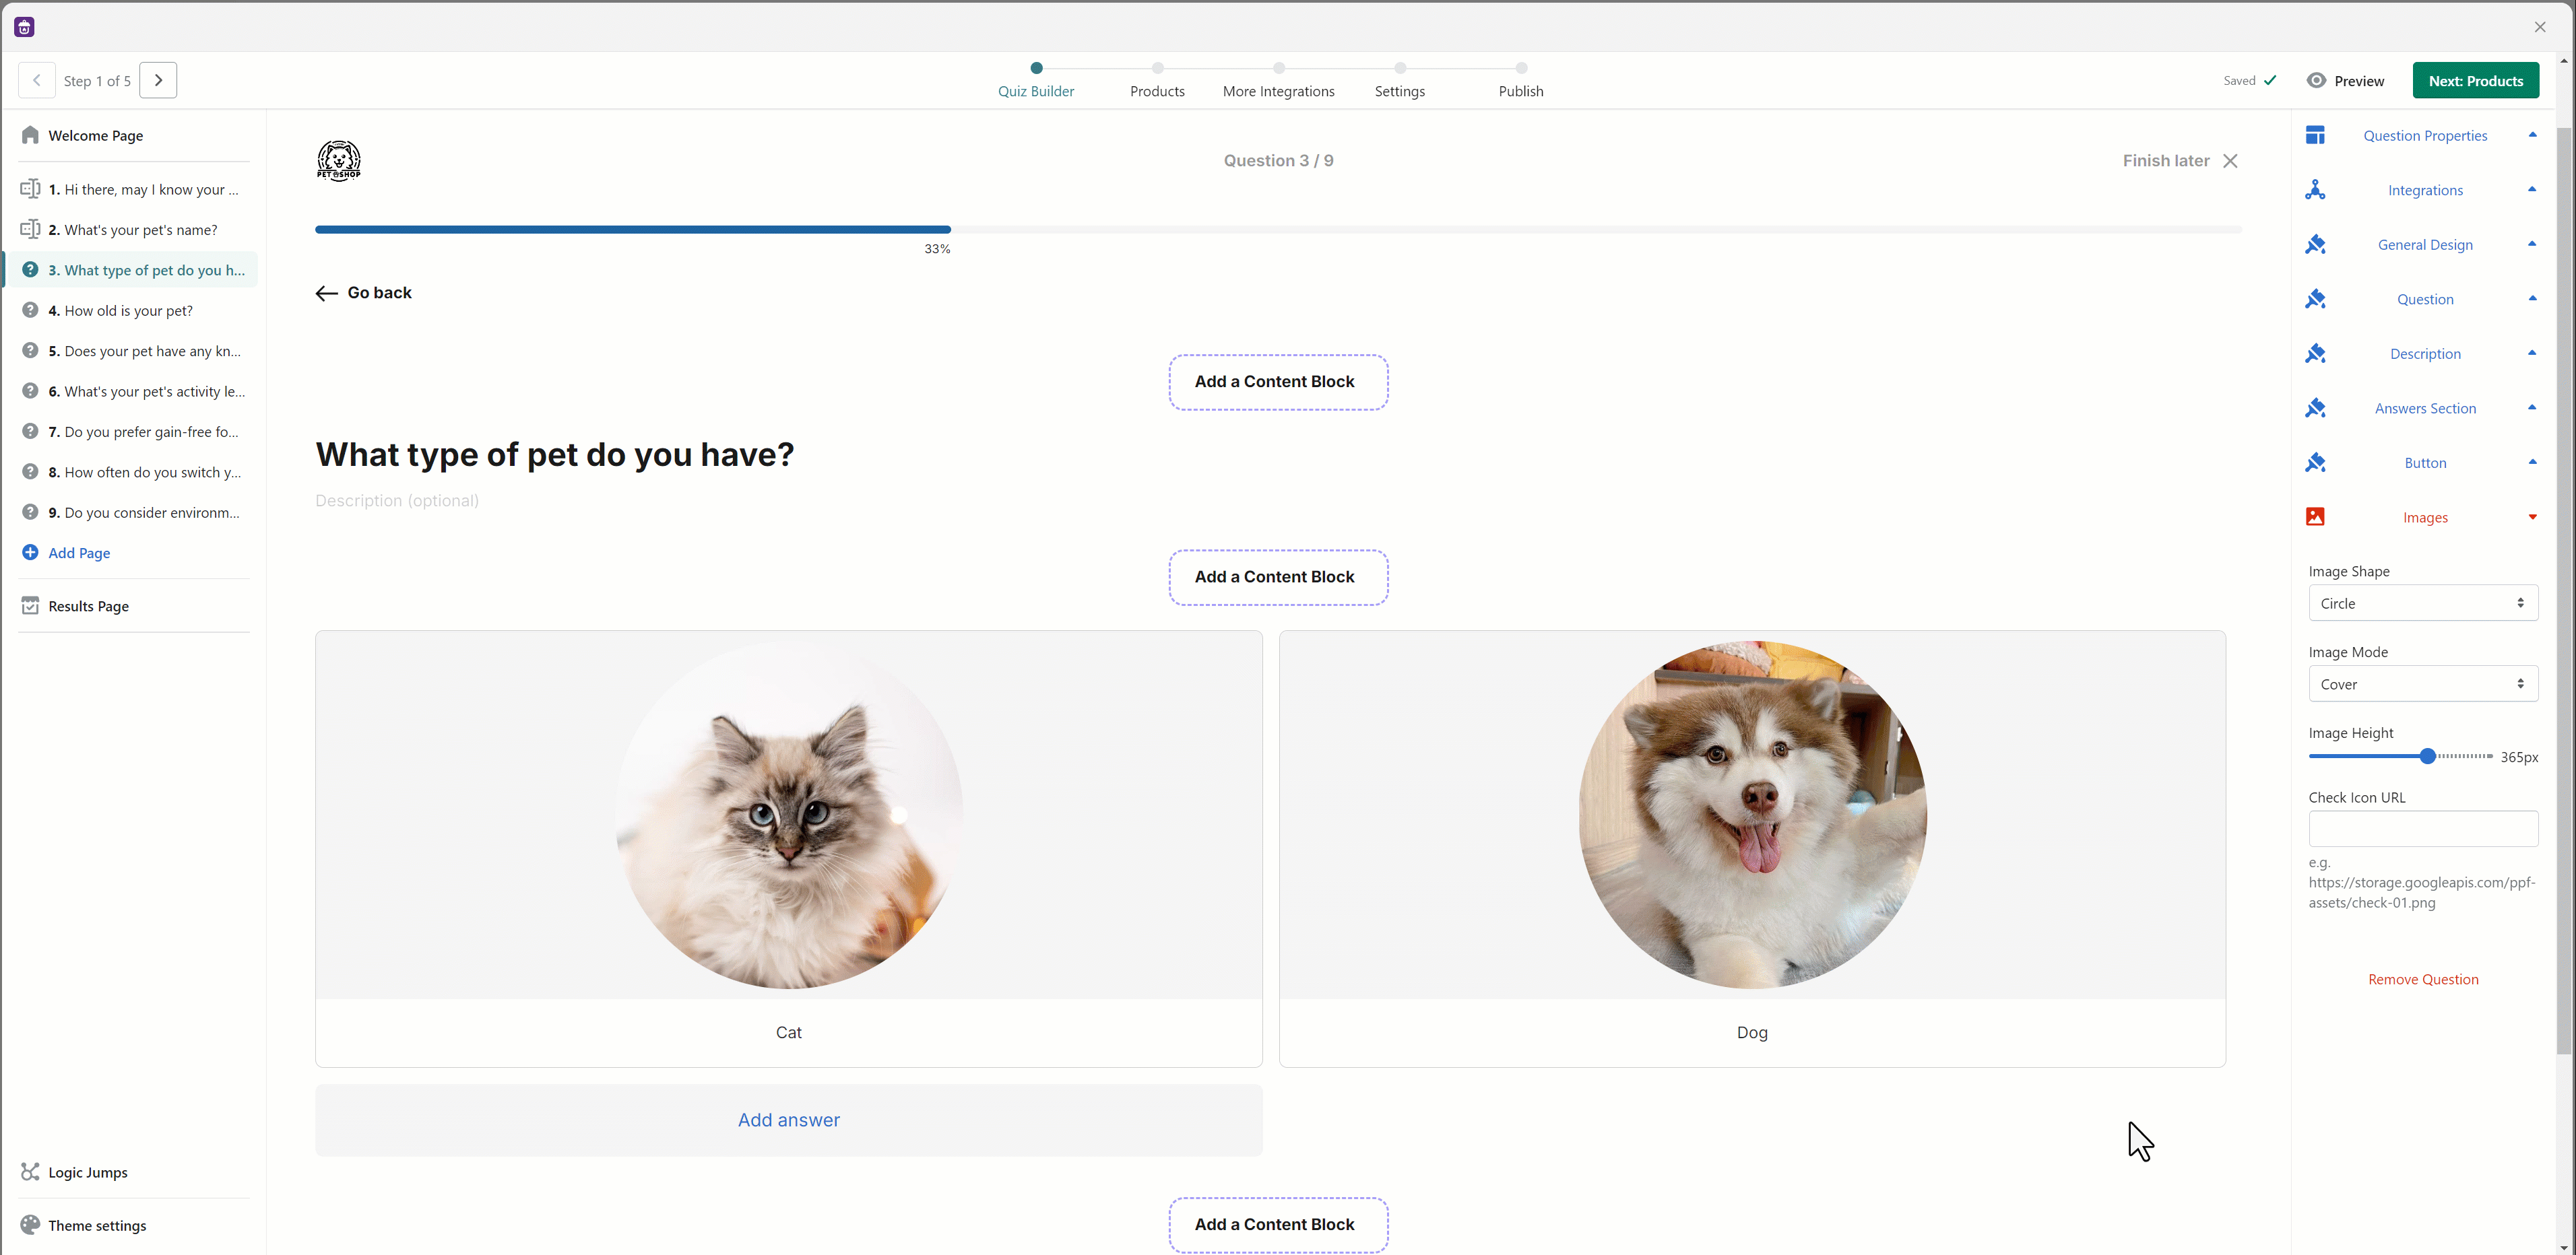Switch to the More Integrations step
Screen dimensions: 2576x1255
pyautogui.click(x=1278, y=81)
